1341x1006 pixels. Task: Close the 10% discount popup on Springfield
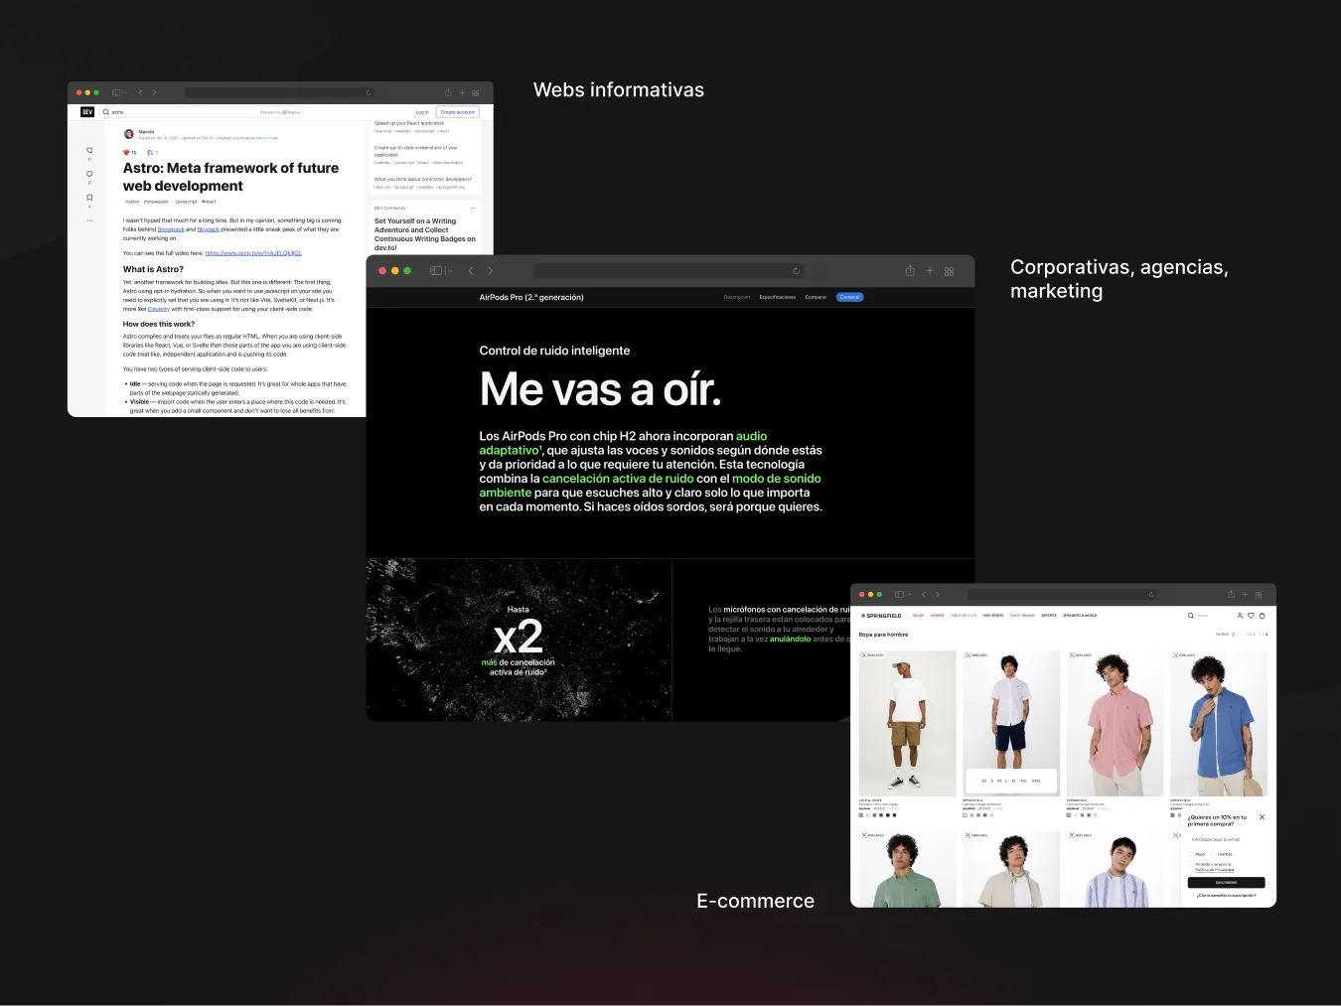pyautogui.click(x=1262, y=817)
